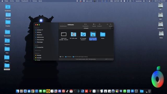Open Descargas in Finder sidebar
This screenshot has height=94, width=167.
pos(40,42)
